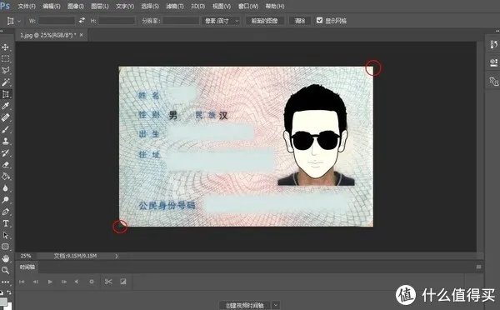Image resolution: width=500 pixels, height=310 pixels.
Task: Click the swap foreground/background colors icon
Action: (9, 292)
